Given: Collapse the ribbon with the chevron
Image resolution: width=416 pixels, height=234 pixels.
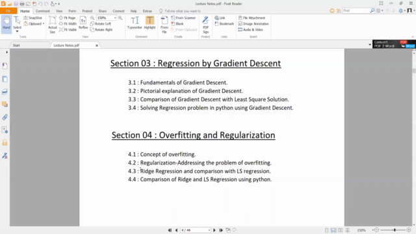Looking at the screenshot, I should pyautogui.click(x=413, y=36).
